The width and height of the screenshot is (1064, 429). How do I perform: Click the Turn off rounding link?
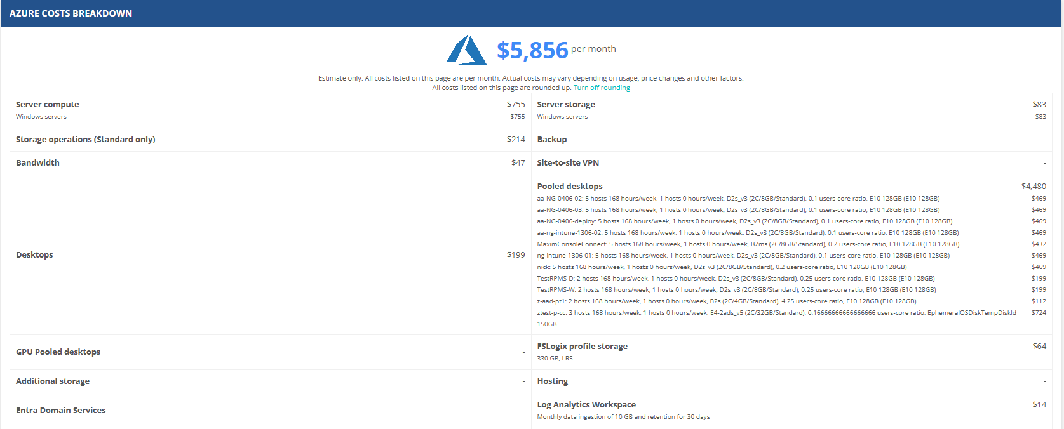coord(602,88)
